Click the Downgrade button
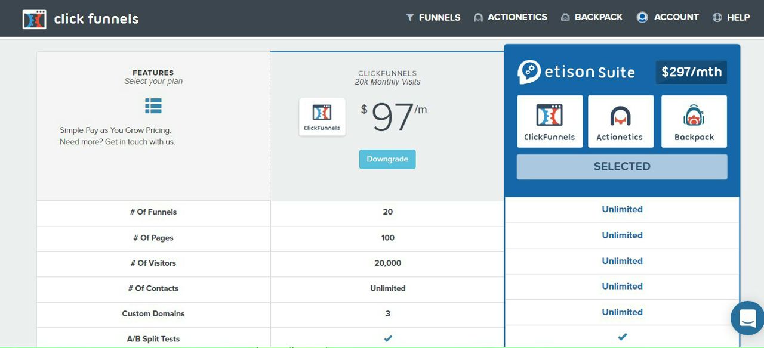The image size is (764, 348). click(387, 159)
